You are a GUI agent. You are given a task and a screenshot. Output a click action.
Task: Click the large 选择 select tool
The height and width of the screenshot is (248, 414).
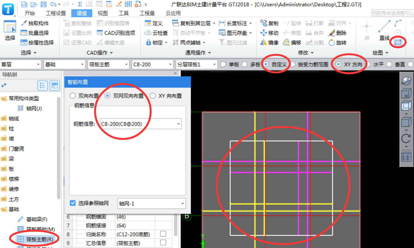pyautogui.click(x=10, y=30)
